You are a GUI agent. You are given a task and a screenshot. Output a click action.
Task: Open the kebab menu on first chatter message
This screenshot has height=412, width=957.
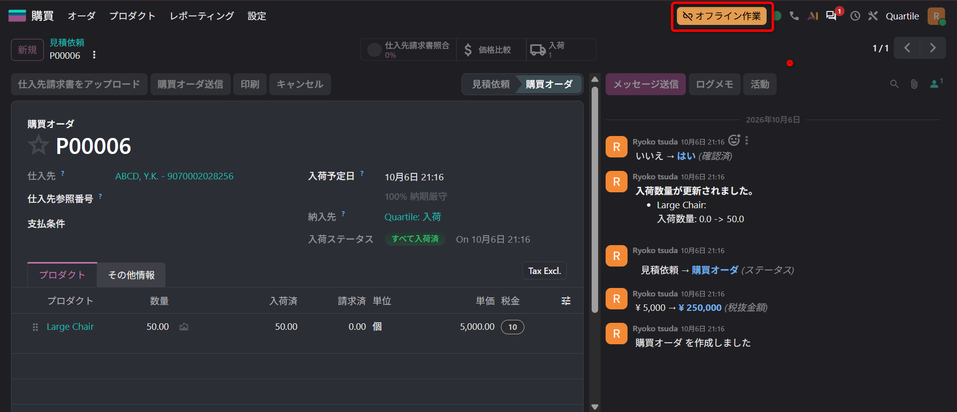[747, 140]
